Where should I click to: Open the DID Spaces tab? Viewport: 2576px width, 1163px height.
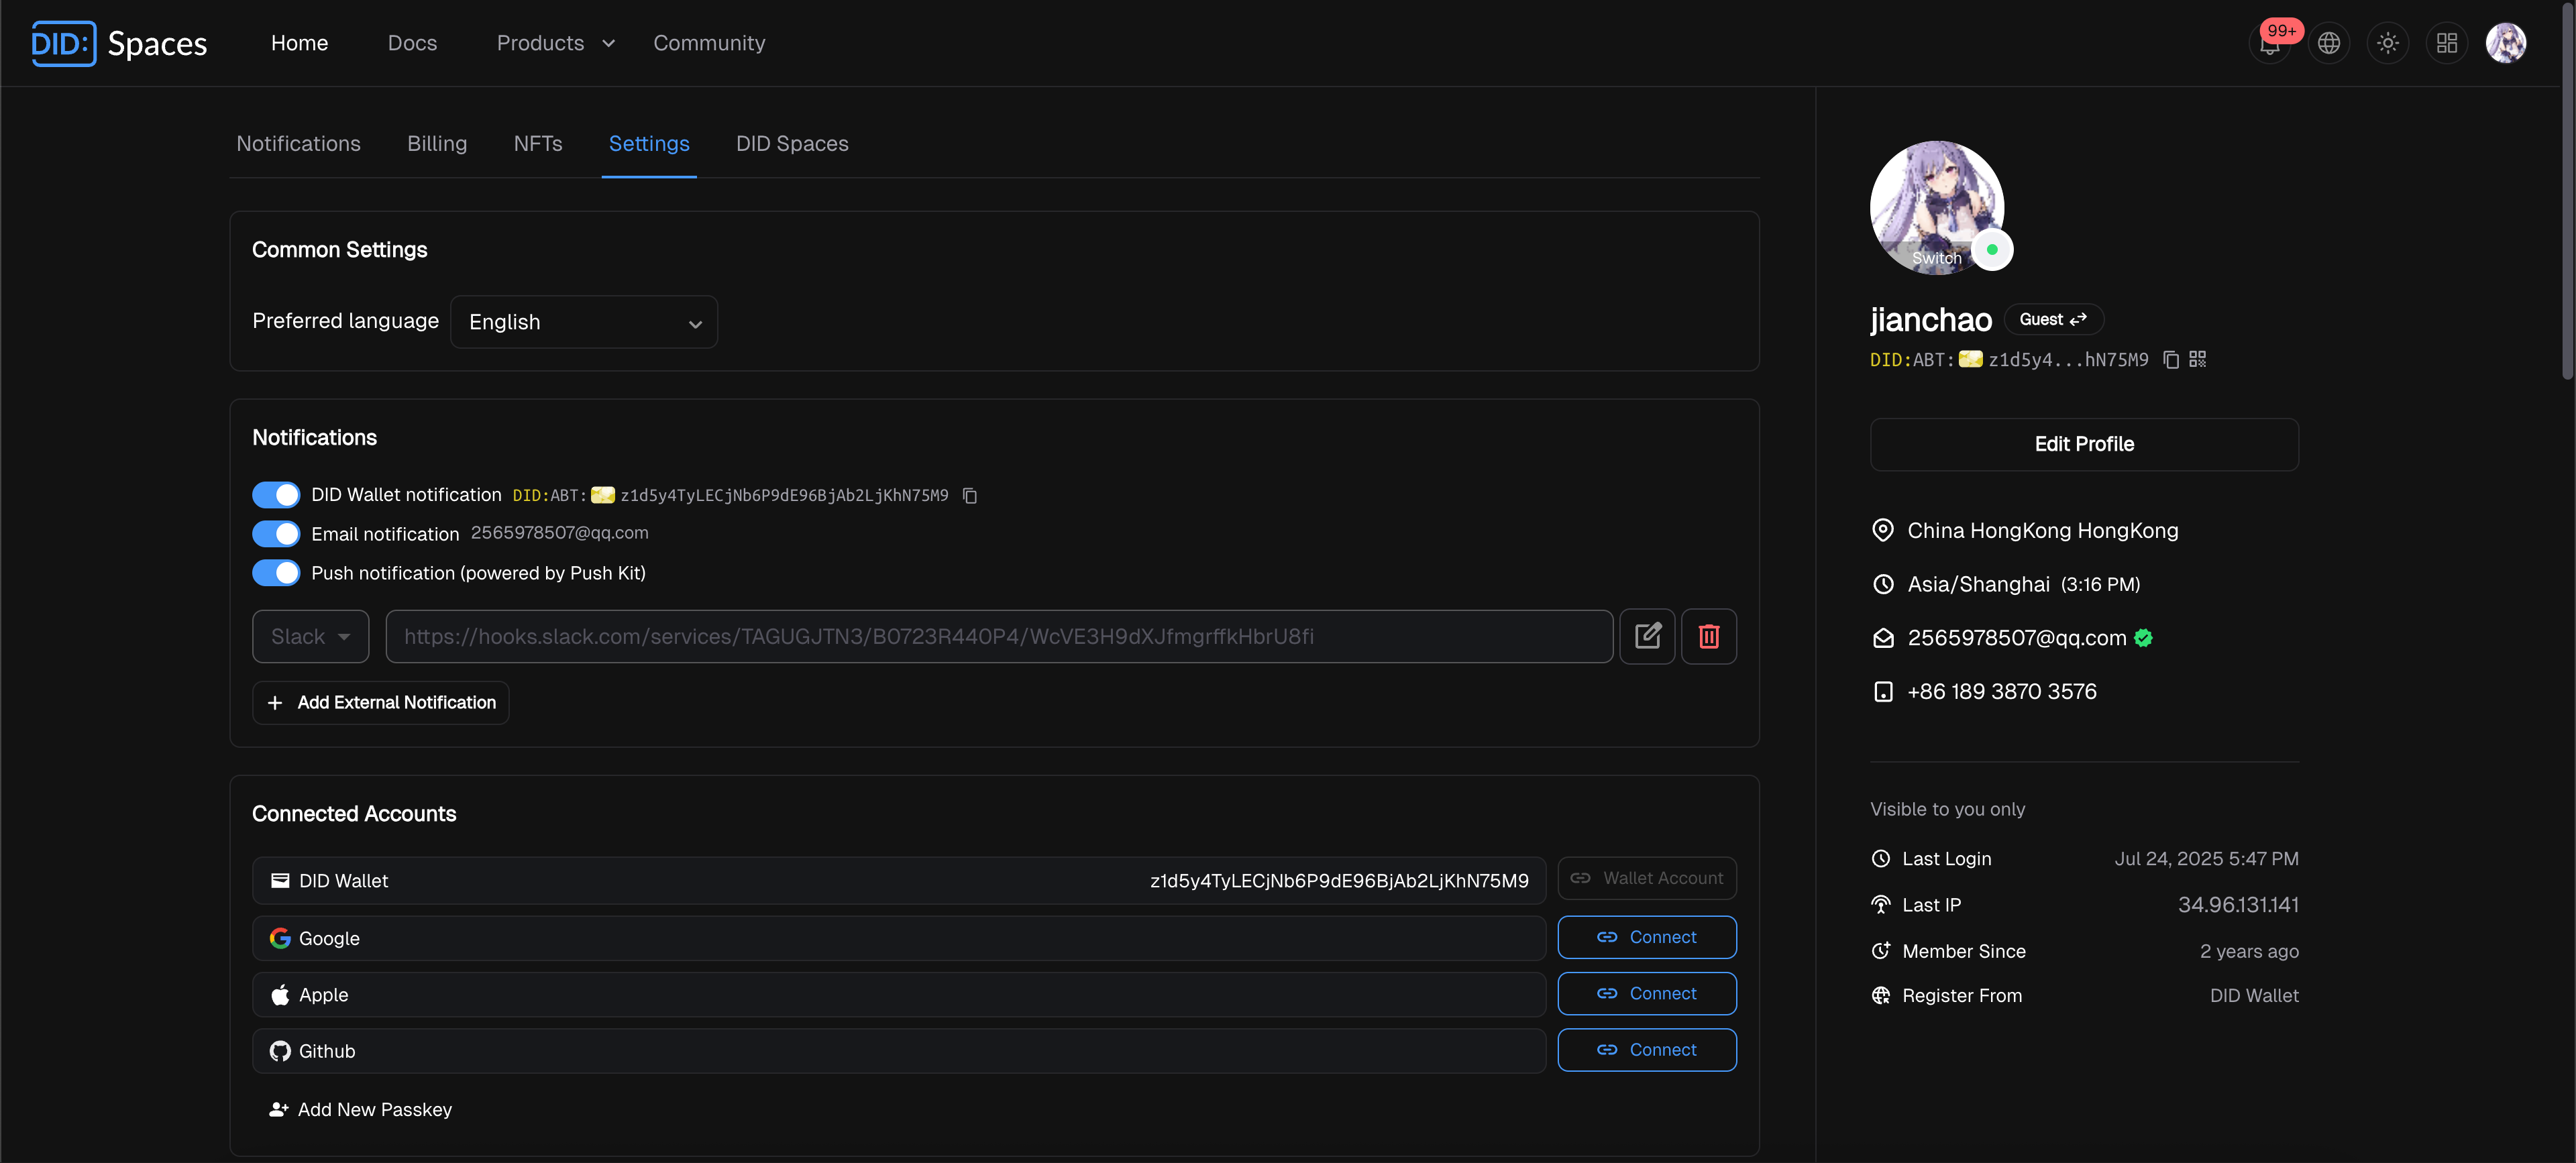pyautogui.click(x=792, y=144)
